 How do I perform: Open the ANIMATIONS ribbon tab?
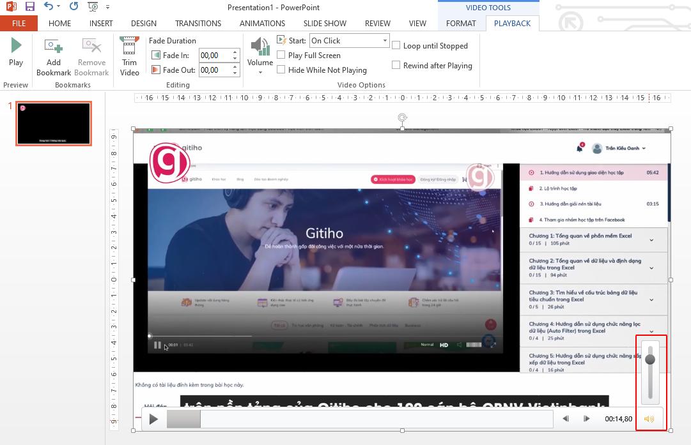tap(262, 23)
